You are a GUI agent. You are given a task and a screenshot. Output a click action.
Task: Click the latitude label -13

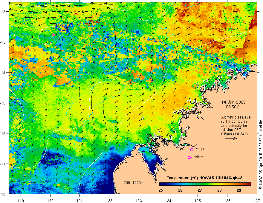[3, 42]
